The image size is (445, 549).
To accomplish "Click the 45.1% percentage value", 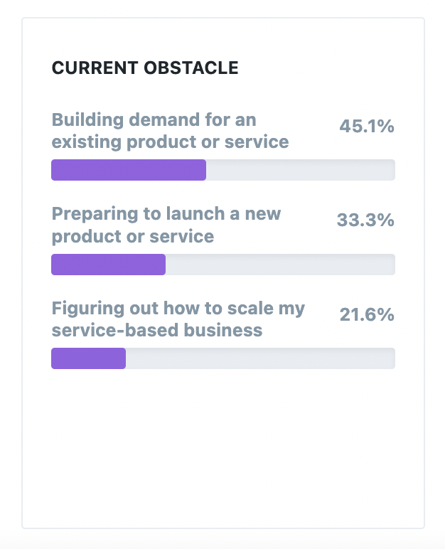I will (x=367, y=126).
